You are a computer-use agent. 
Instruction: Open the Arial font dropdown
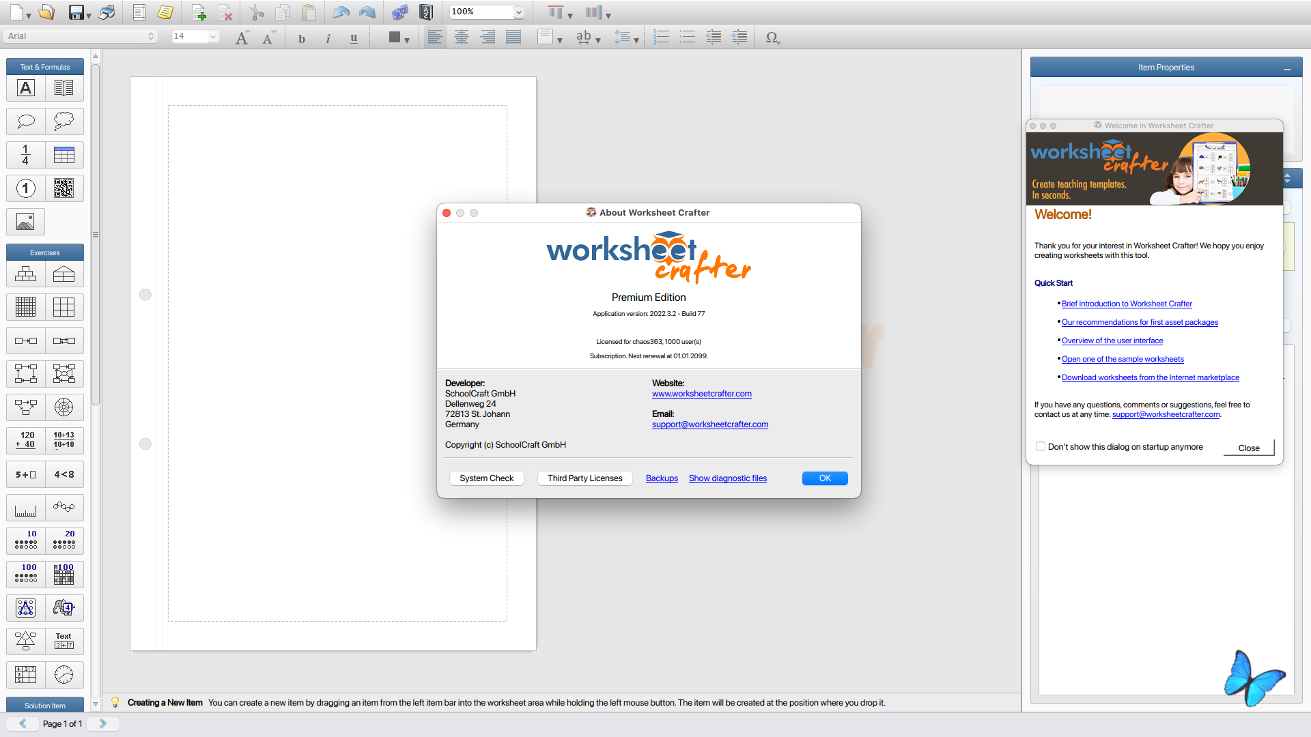click(x=81, y=36)
